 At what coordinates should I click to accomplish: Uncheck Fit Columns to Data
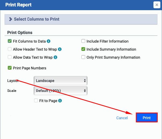click(x=10, y=41)
